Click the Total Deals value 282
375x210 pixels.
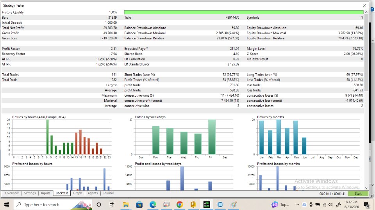tap(114, 80)
